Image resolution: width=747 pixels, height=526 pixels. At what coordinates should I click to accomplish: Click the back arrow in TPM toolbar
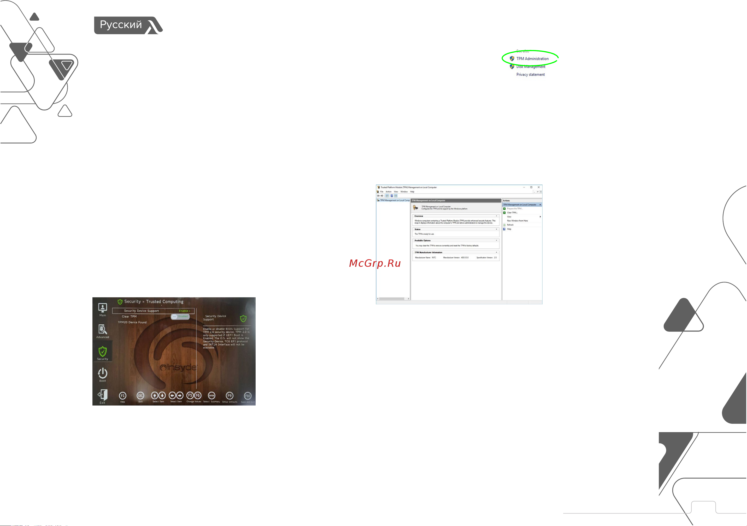(378, 196)
